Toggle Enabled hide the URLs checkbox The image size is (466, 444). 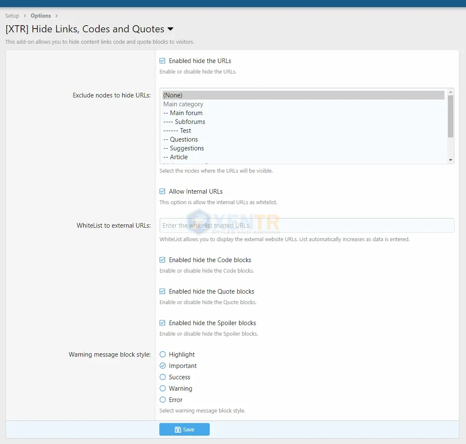tap(162, 60)
